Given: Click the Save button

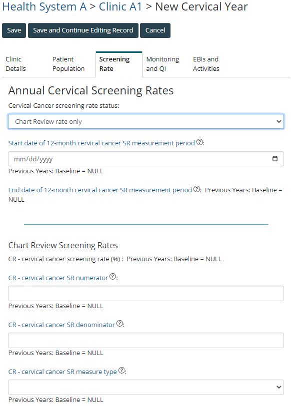Looking at the screenshot, I should click(x=14, y=30).
